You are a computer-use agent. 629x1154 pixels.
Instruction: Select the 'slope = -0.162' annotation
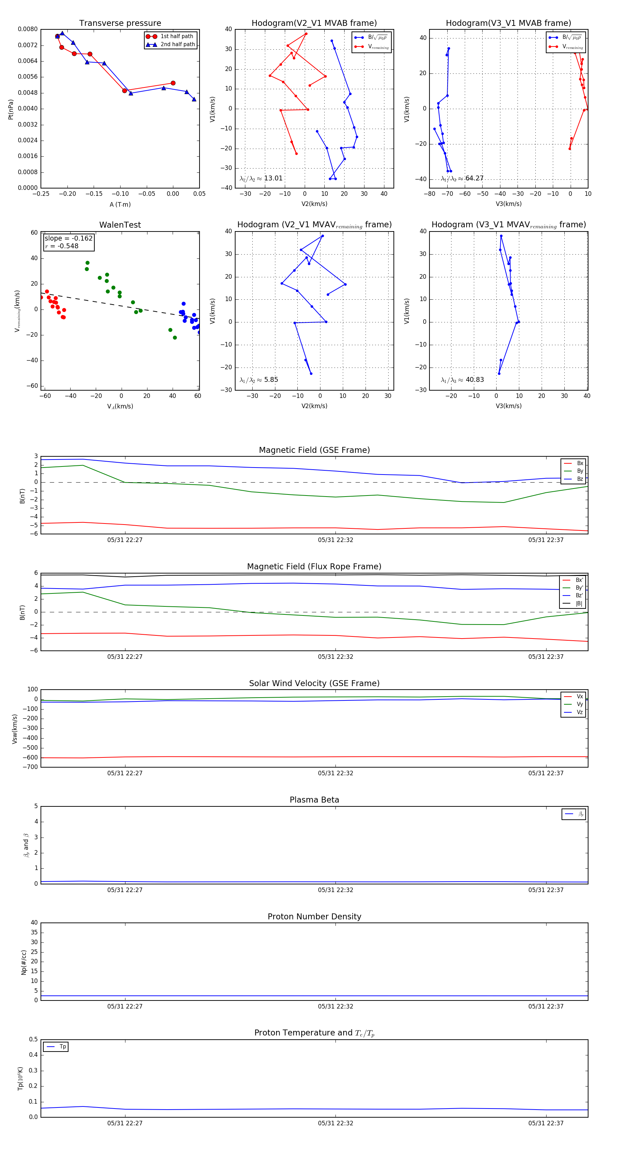(68, 238)
